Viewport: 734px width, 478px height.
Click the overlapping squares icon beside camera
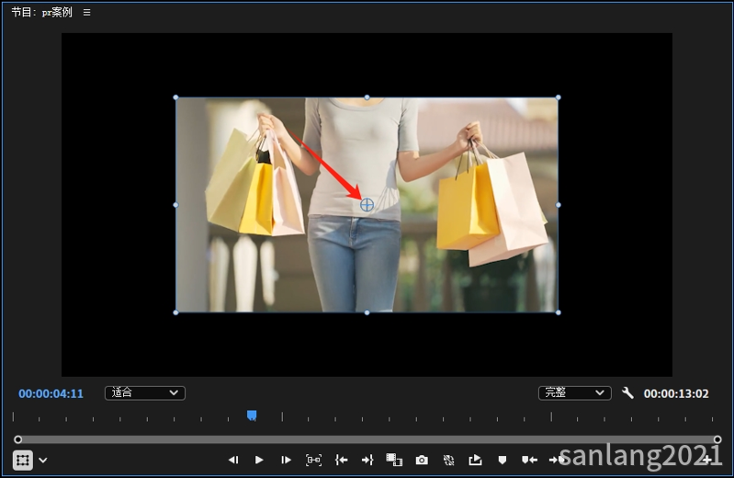point(394,460)
